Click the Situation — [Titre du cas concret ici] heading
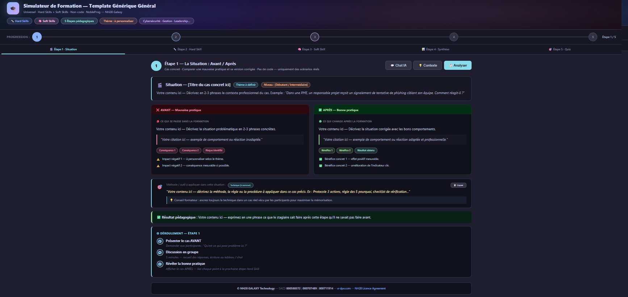This screenshot has height=297, width=628. [x=198, y=85]
